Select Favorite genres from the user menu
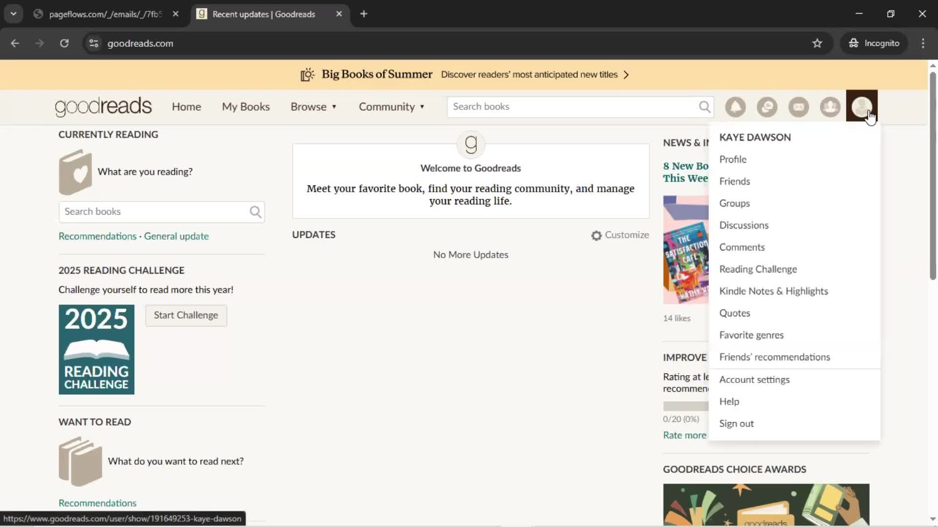Screen dimensions: 938x527 751,335
